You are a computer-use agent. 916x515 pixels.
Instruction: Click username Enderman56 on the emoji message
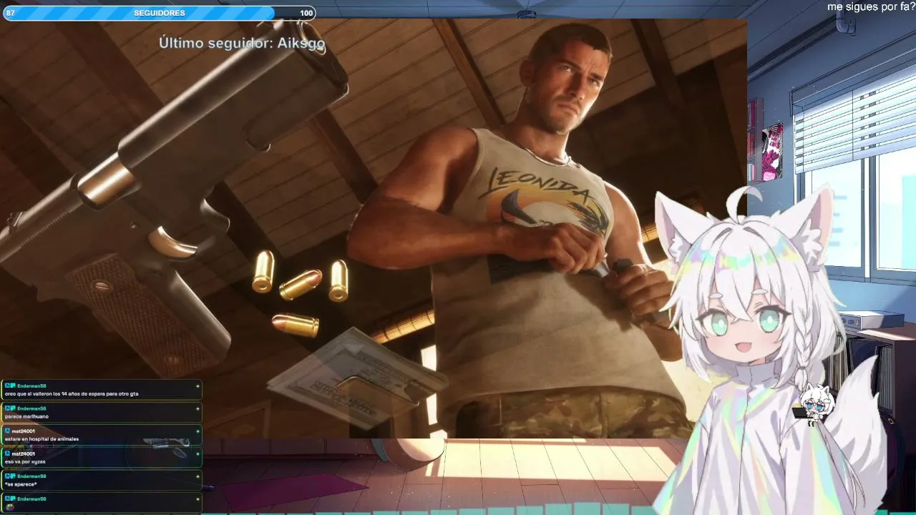pyautogui.click(x=31, y=499)
